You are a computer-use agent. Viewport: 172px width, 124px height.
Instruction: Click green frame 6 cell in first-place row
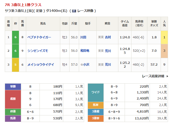[15, 37]
